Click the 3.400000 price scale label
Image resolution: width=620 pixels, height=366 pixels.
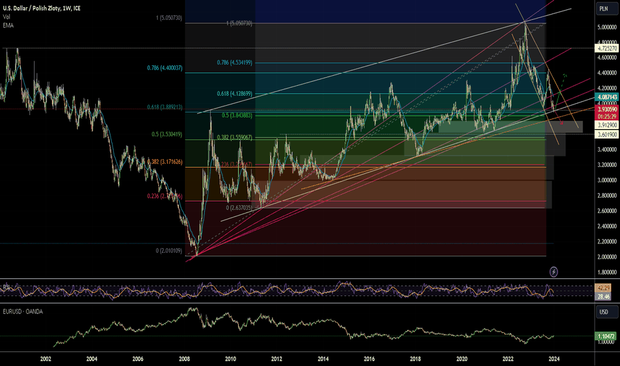607,150
